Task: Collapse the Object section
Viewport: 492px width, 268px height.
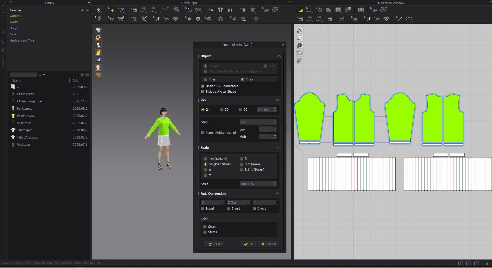Action: click(x=279, y=56)
